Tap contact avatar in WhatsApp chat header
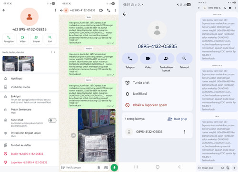Image resolution: width=238 pixels, height=172 pixels. tap(66, 10)
